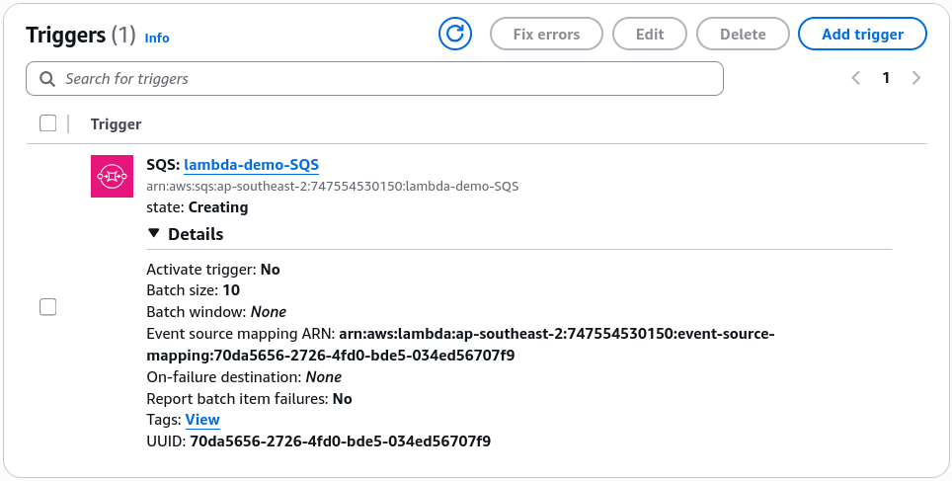Collapse the Details section
The image size is (952, 481).
pos(186,234)
